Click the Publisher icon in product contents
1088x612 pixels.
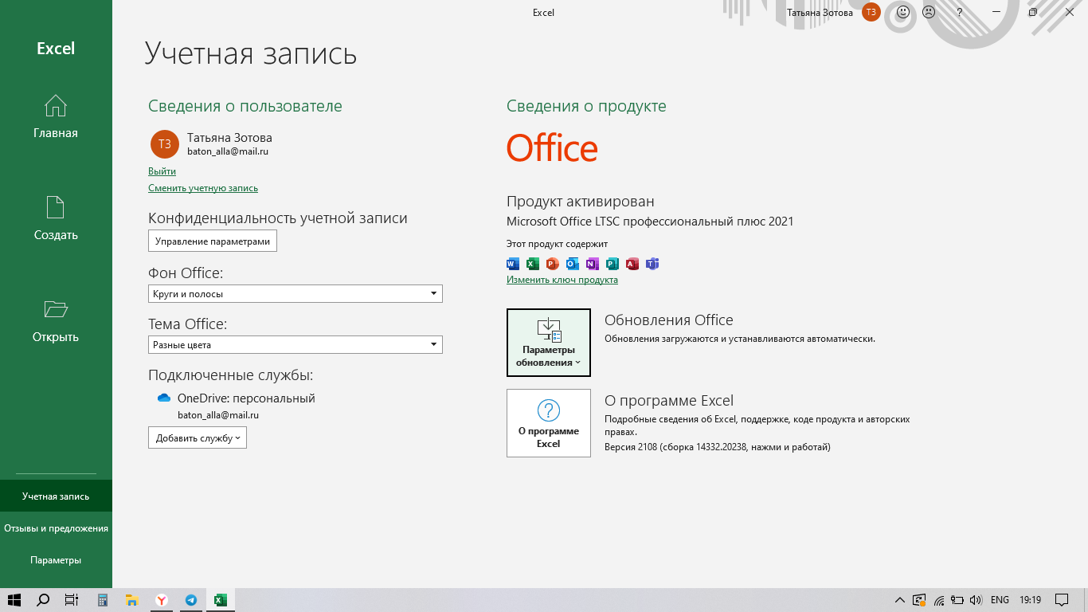click(x=612, y=264)
